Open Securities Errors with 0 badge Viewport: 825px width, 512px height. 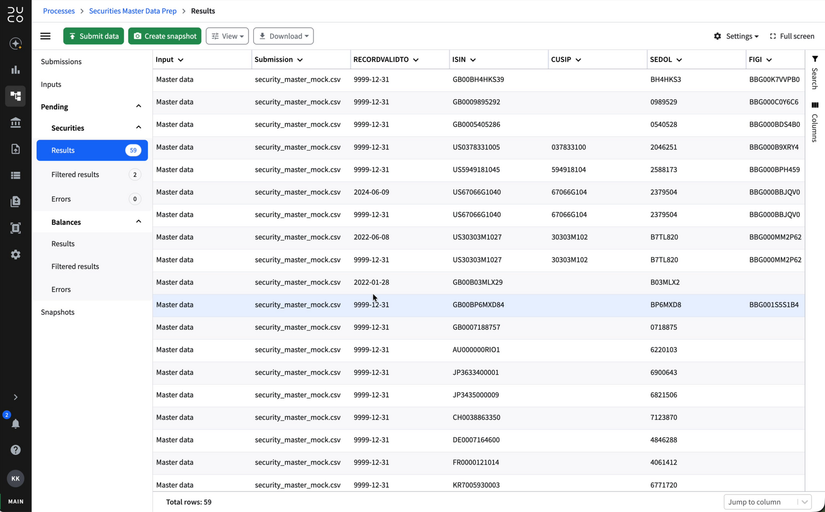(92, 199)
